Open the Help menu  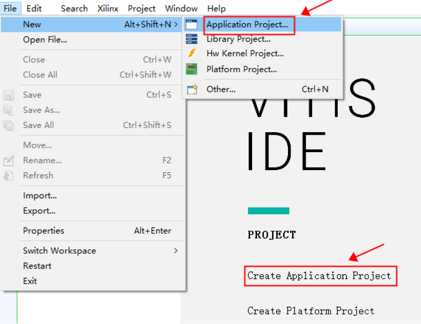pos(216,8)
